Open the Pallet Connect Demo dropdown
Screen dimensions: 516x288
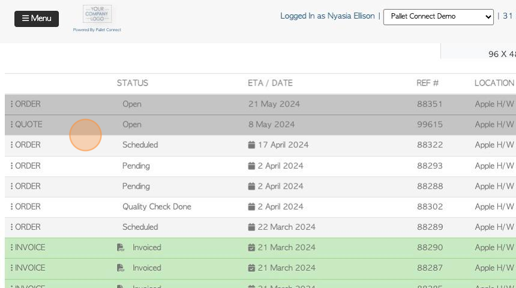pyautogui.click(x=438, y=17)
